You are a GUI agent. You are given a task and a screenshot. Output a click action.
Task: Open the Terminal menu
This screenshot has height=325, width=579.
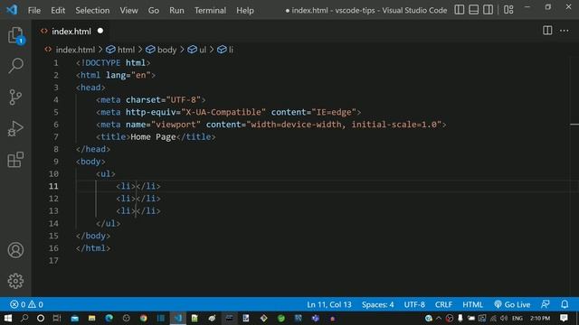210,10
